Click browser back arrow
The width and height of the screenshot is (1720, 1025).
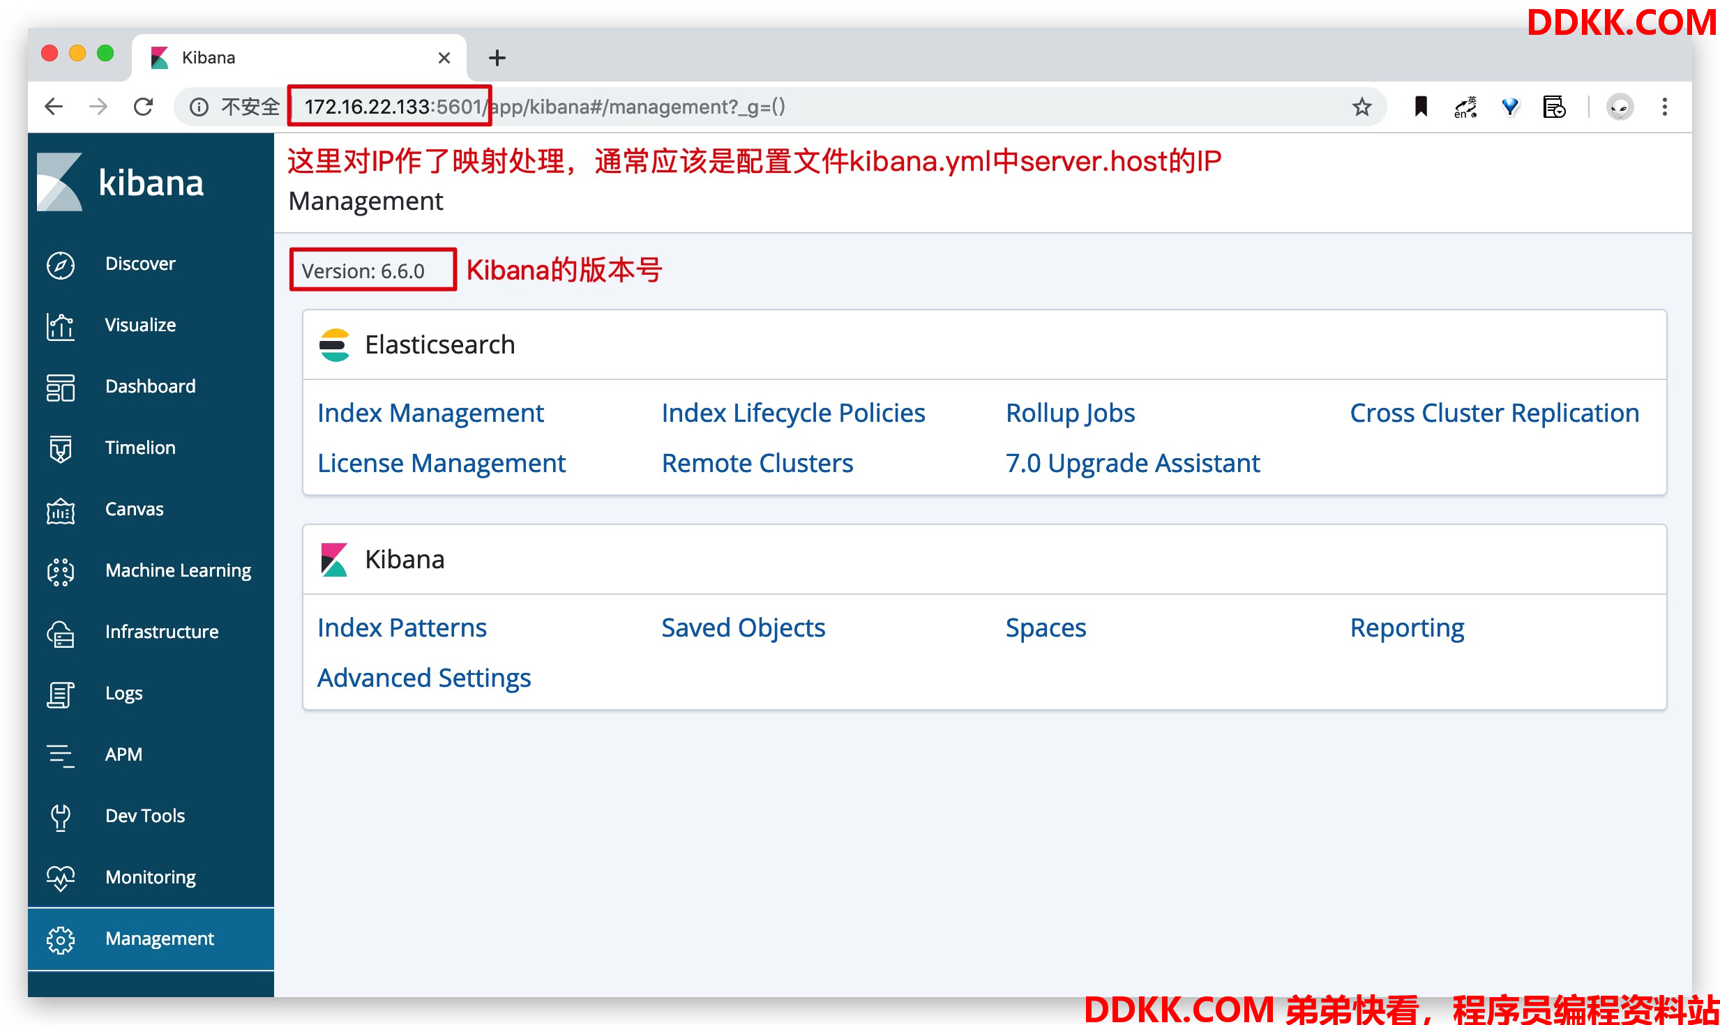click(x=54, y=107)
